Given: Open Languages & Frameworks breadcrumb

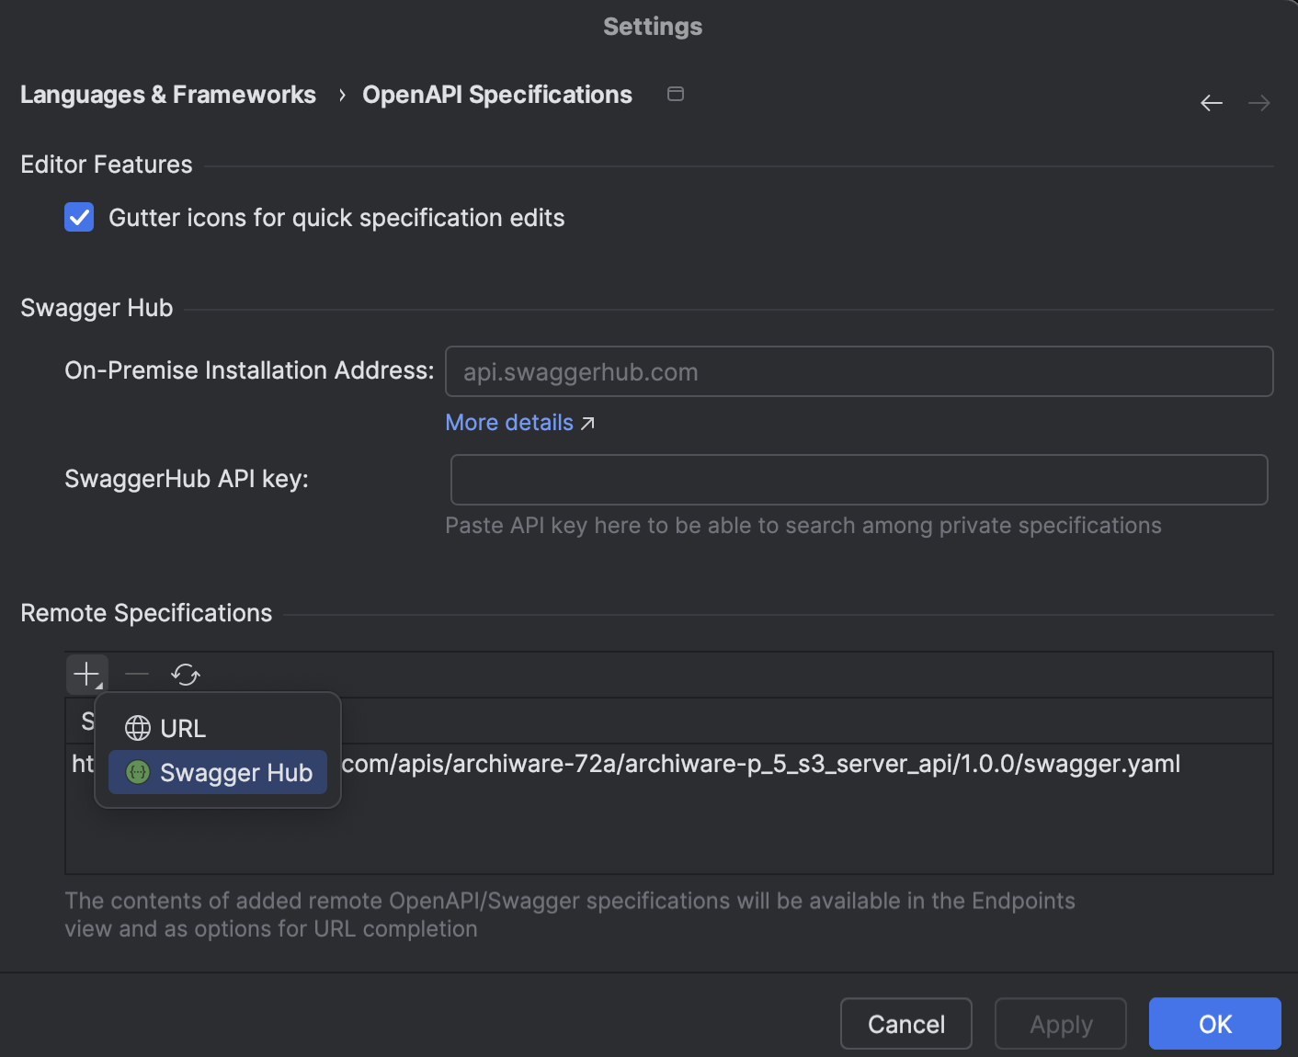Looking at the screenshot, I should [168, 94].
